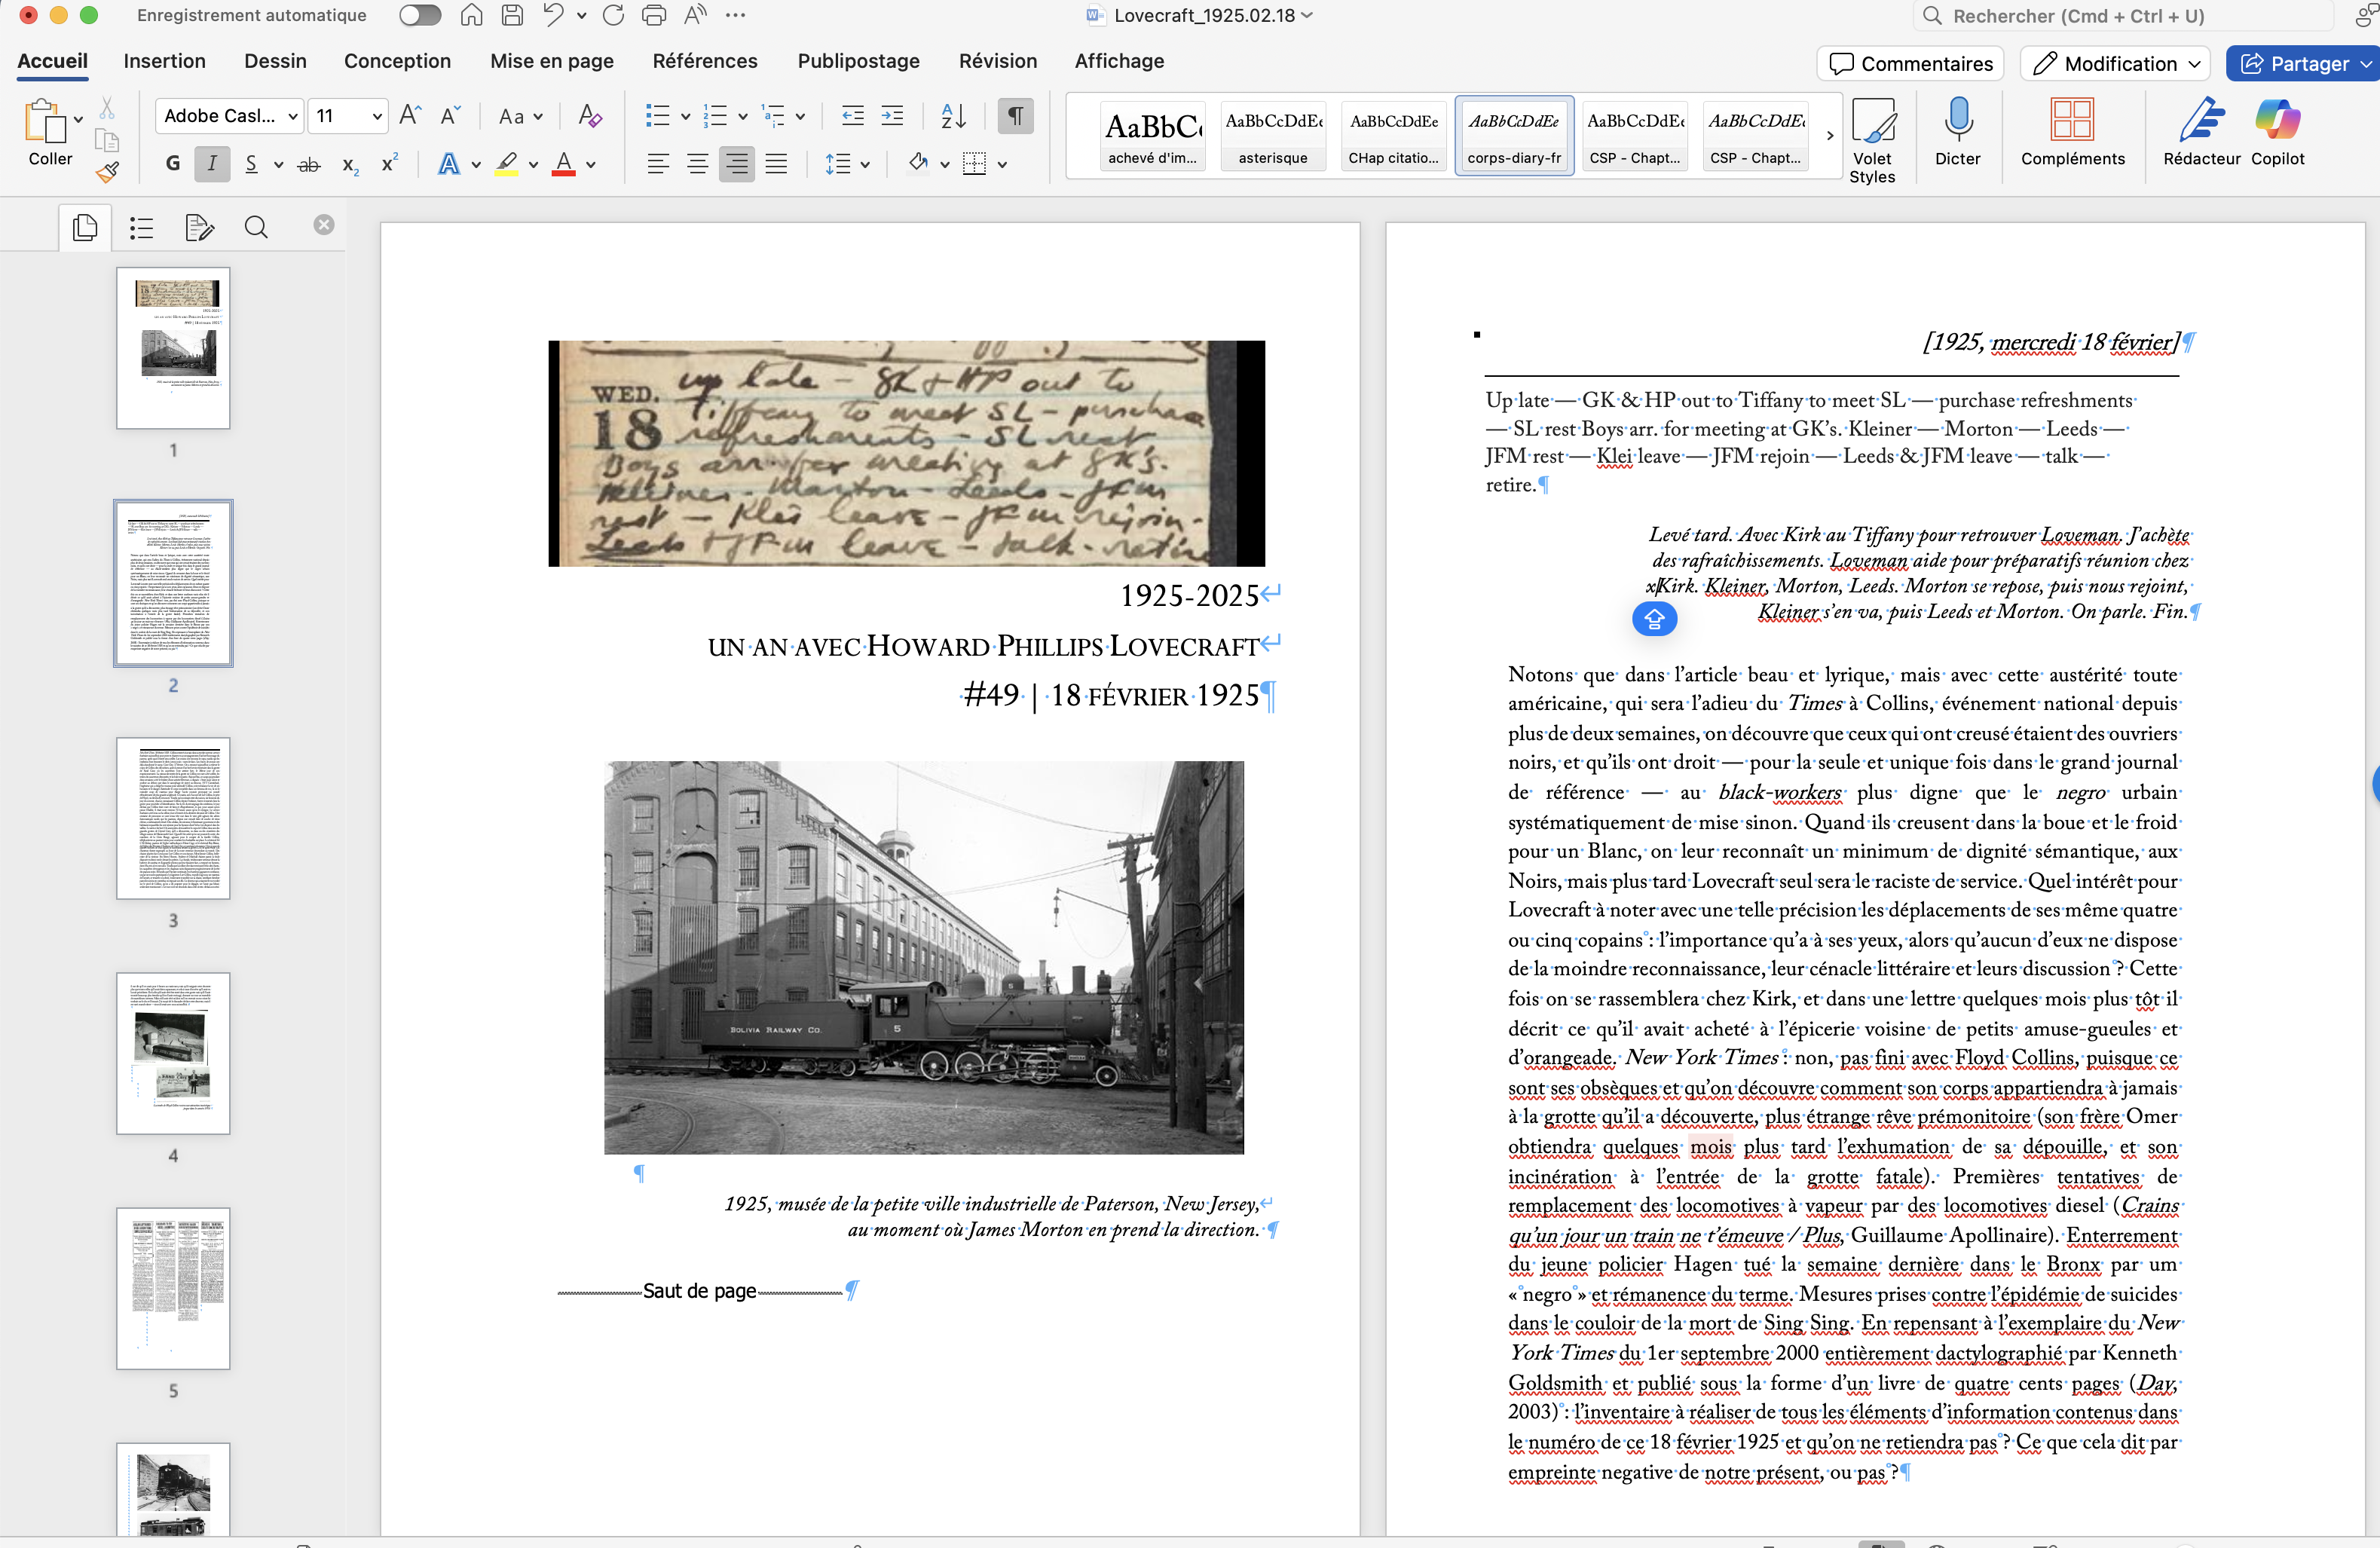Show the headings outline in navigation pane
Image resolution: width=2380 pixels, height=1548 pixels.
pos(141,228)
